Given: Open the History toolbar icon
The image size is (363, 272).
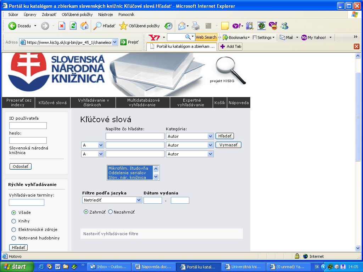Looking at the screenshot, I should (x=168, y=26).
